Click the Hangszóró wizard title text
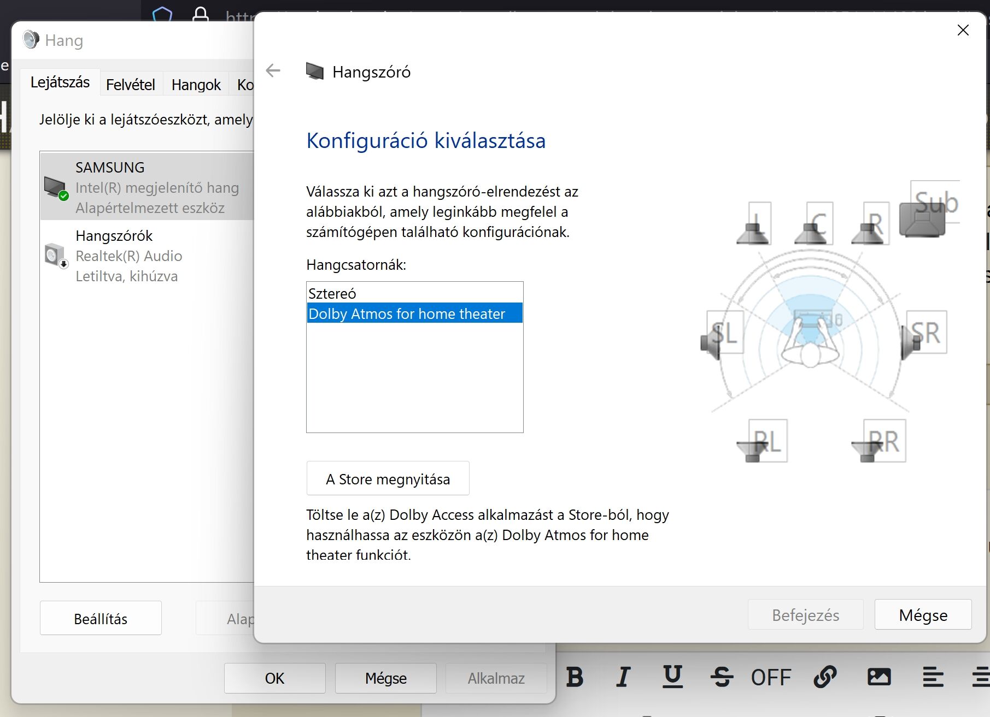 (371, 72)
